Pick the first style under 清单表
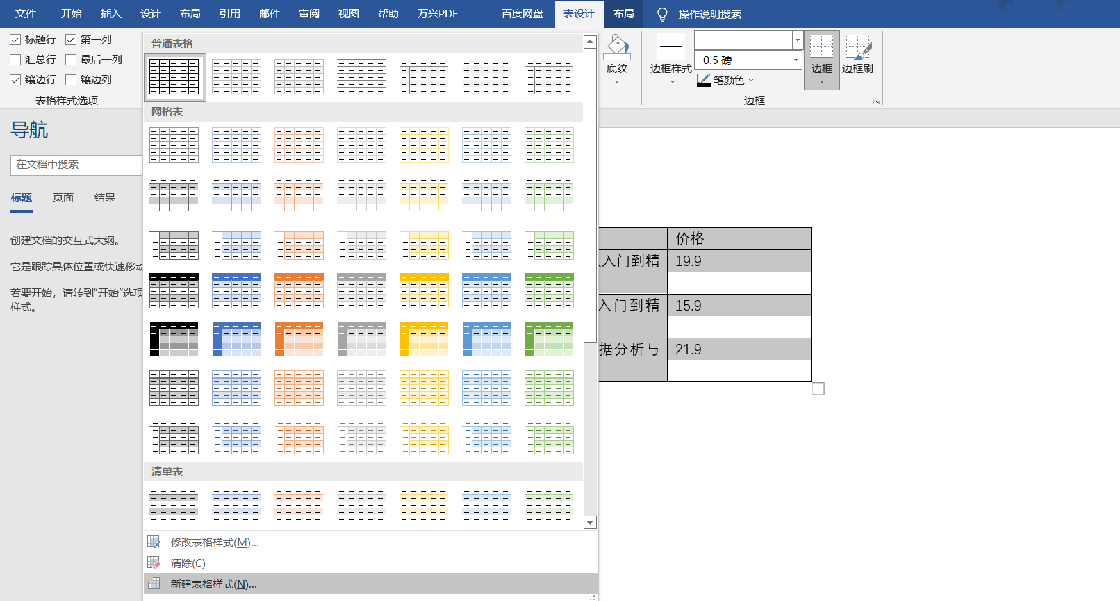Image resolution: width=1120 pixels, height=601 pixels. [174, 505]
